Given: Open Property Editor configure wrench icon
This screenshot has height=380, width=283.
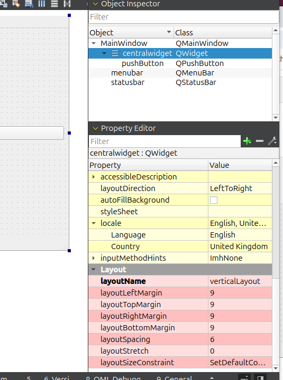Looking at the screenshot, I should 272,141.
